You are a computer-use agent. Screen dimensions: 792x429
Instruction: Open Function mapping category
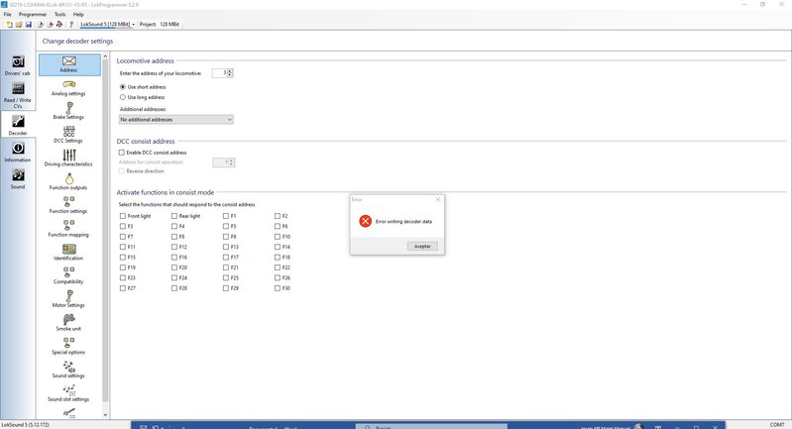(x=68, y=229)
